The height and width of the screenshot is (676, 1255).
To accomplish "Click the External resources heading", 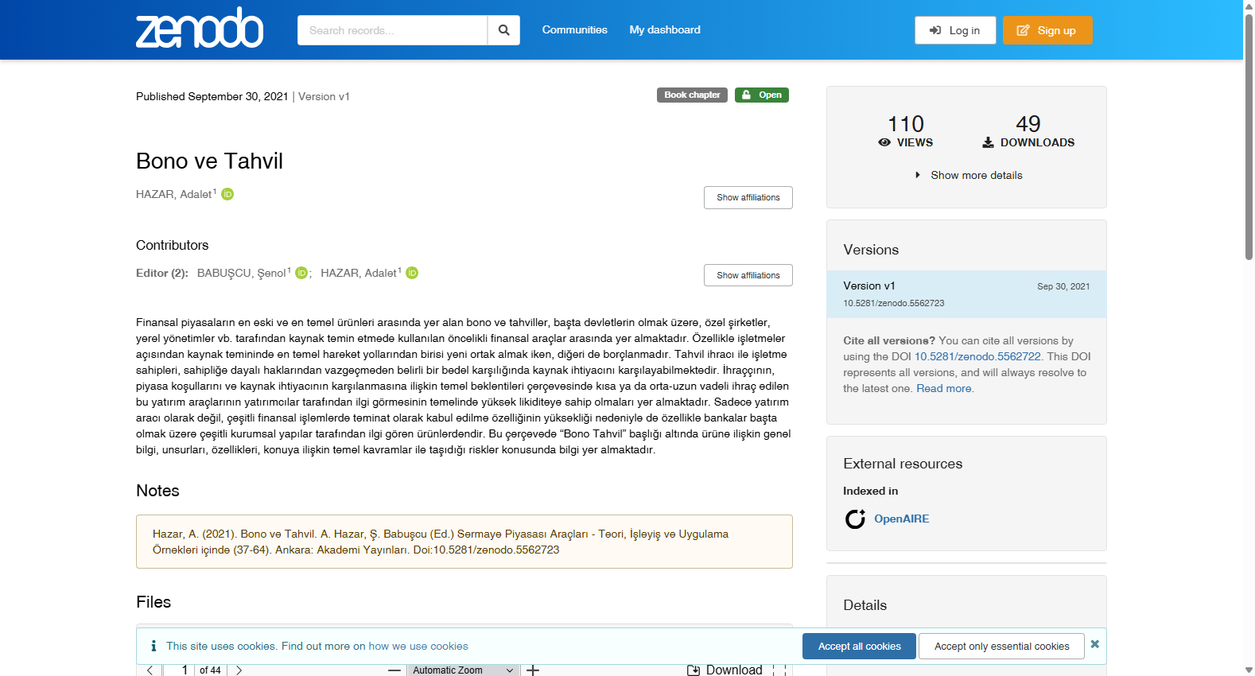I will 903,464.
